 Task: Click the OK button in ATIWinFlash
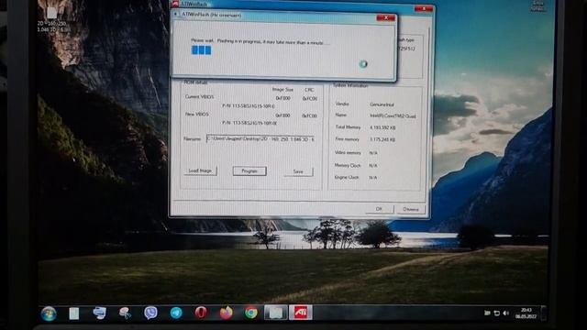point(379,209)
